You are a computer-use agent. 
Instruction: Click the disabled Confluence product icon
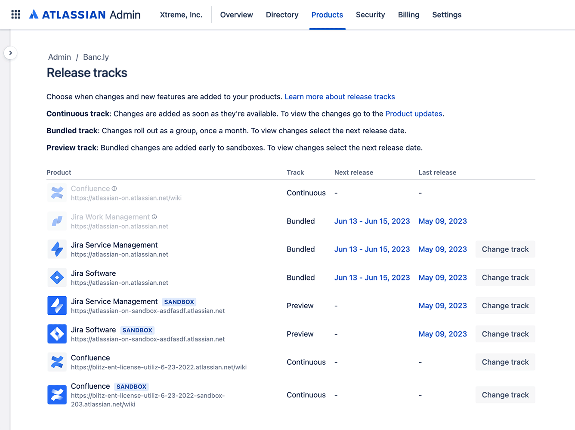pyautogui.click(x=57, y=193)
